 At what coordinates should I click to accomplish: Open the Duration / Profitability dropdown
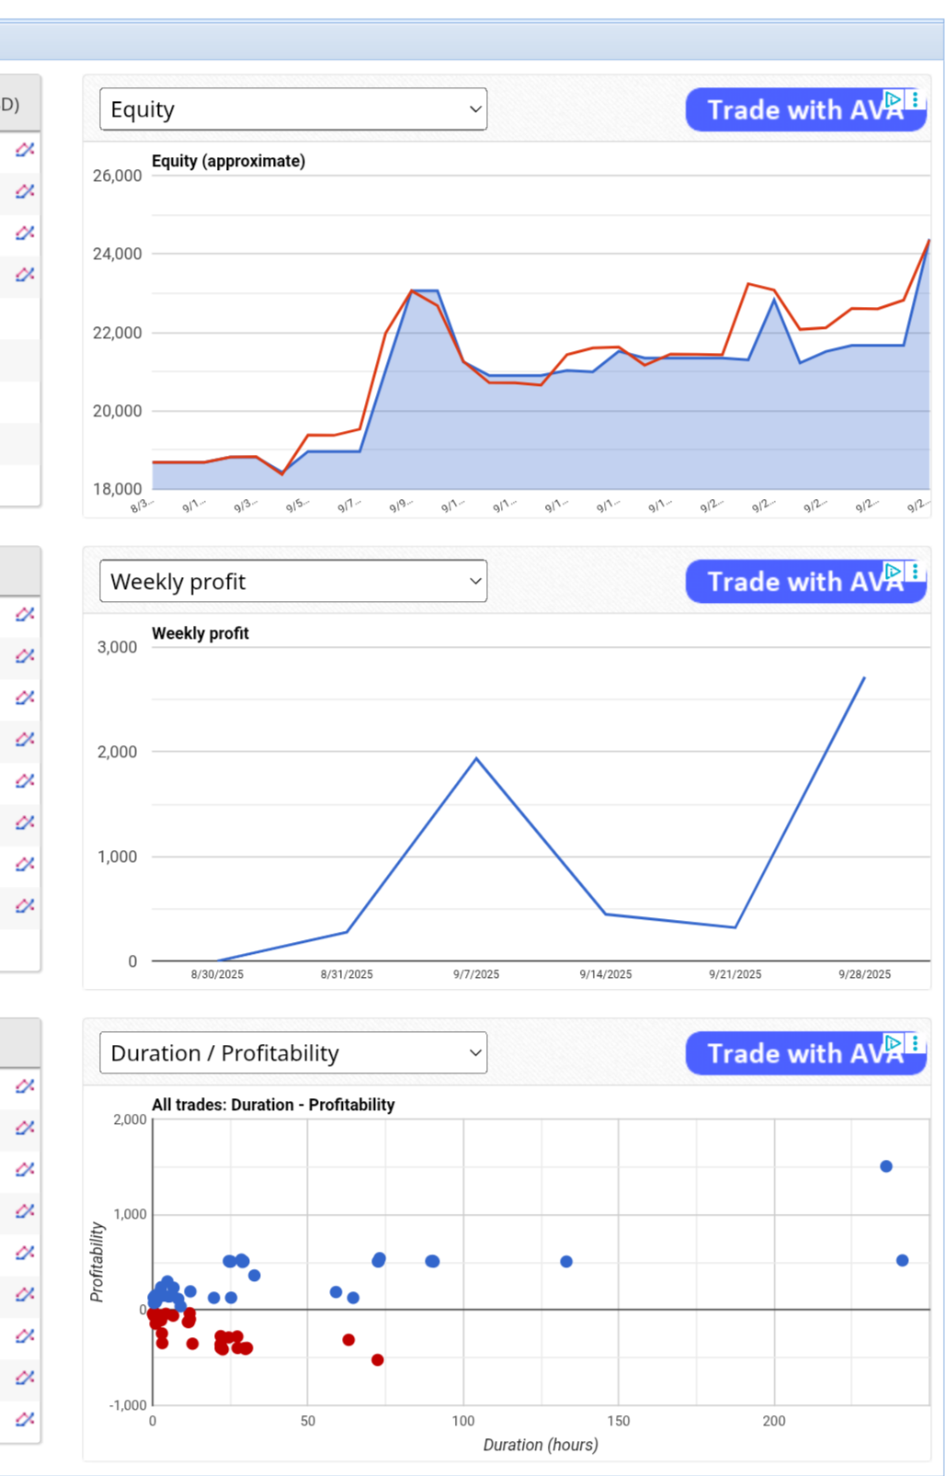[293, 1053]
